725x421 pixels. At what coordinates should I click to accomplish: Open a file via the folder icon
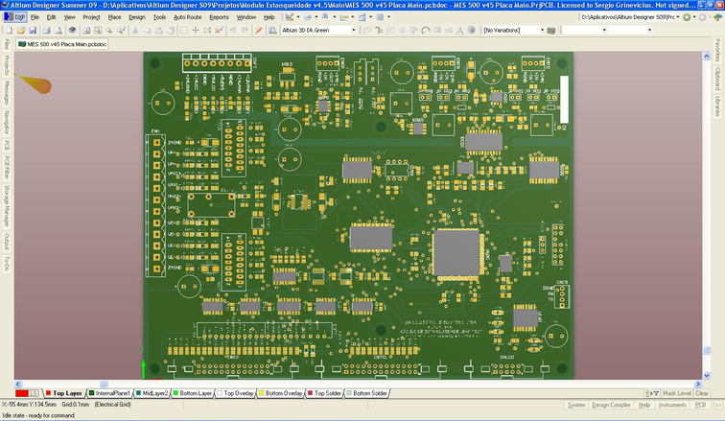coord(21,30)
